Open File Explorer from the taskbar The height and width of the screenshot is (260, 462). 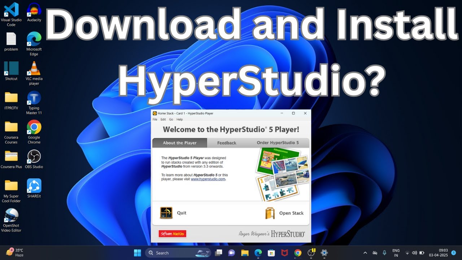coord(245,253)
